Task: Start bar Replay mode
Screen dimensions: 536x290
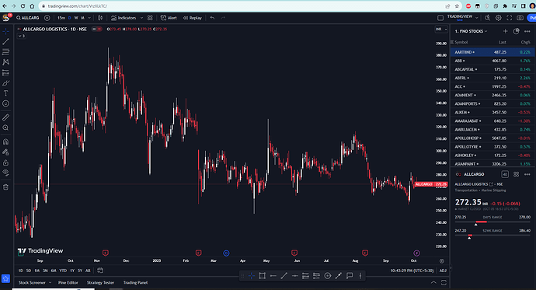Action: [192, 18]
